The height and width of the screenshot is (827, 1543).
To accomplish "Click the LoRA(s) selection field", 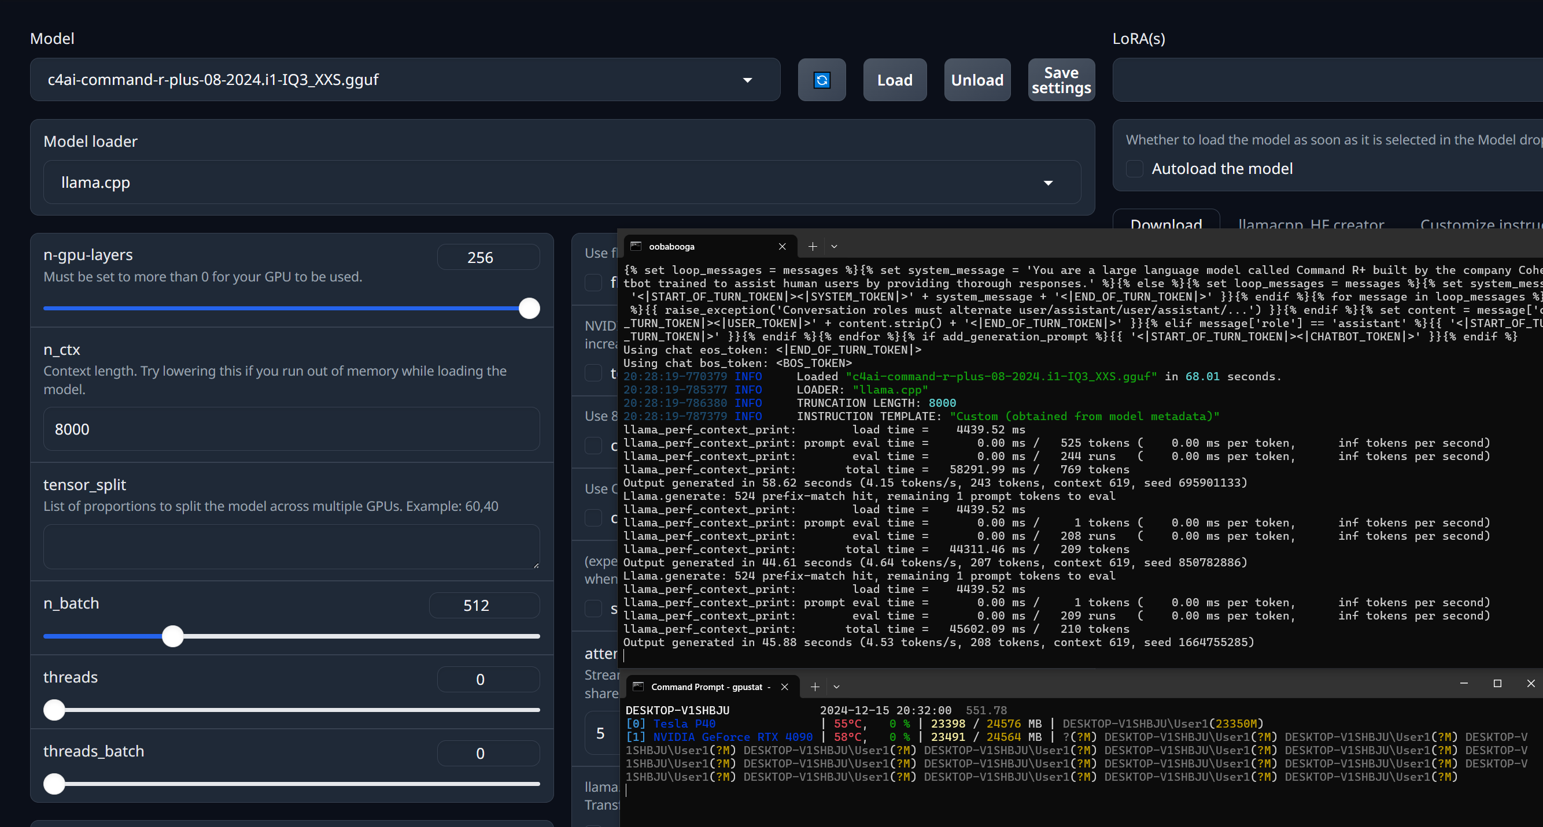I will (x=1327, y=80).
